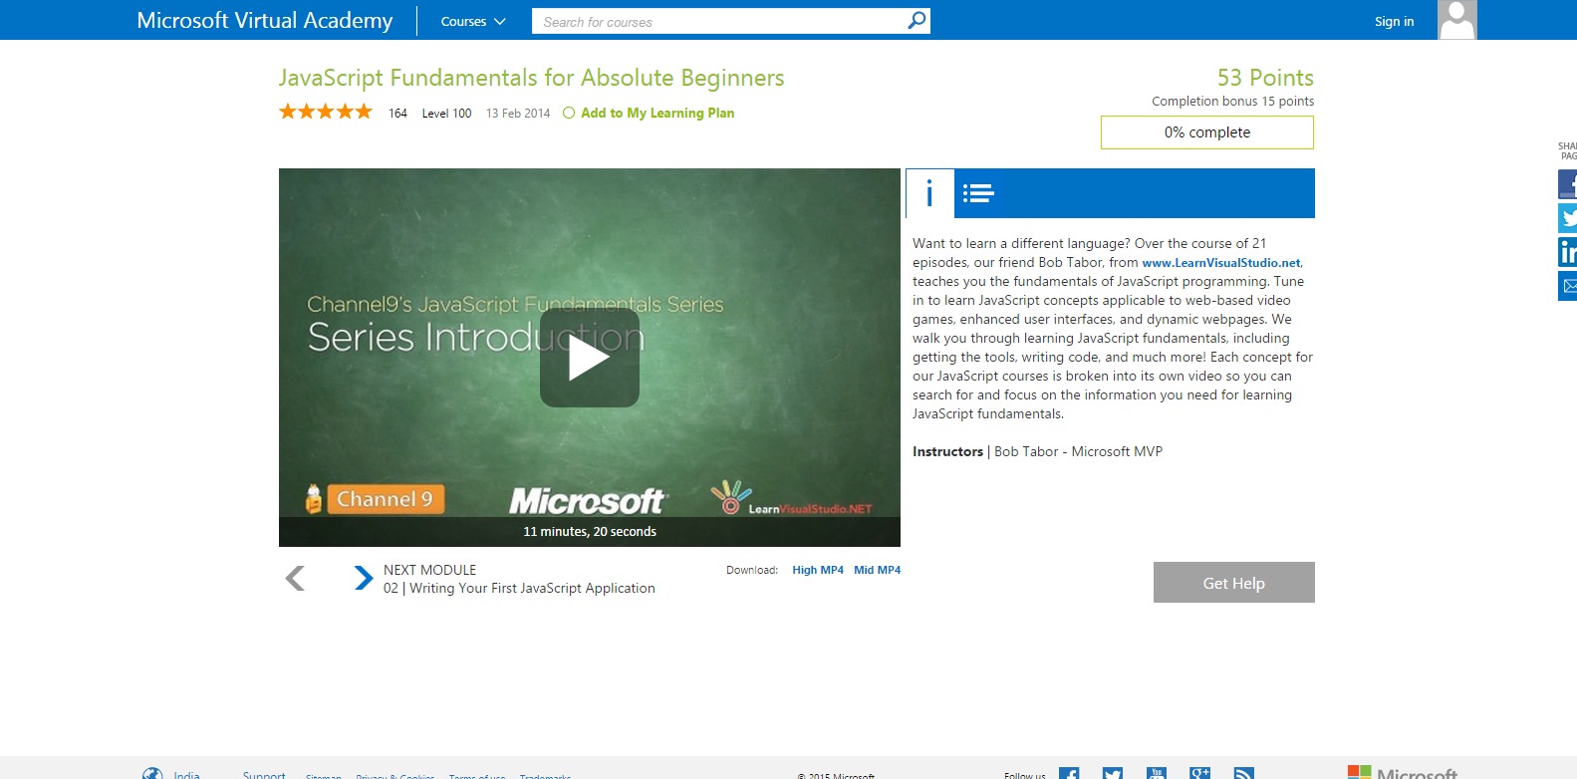Viewport: 1577px width, 779px height.
Task: Open the www.LearnVisualStudio.net link
Action: click(x=1221, y=263)
